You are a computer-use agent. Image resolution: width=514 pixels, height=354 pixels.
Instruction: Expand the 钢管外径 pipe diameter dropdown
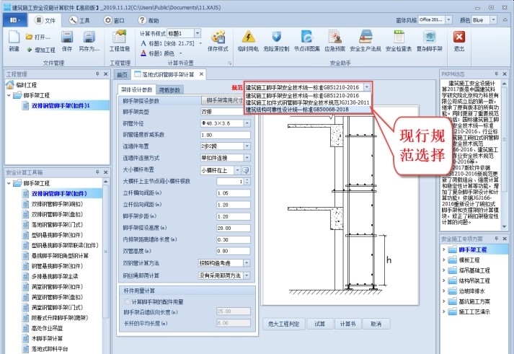[247, 124]
